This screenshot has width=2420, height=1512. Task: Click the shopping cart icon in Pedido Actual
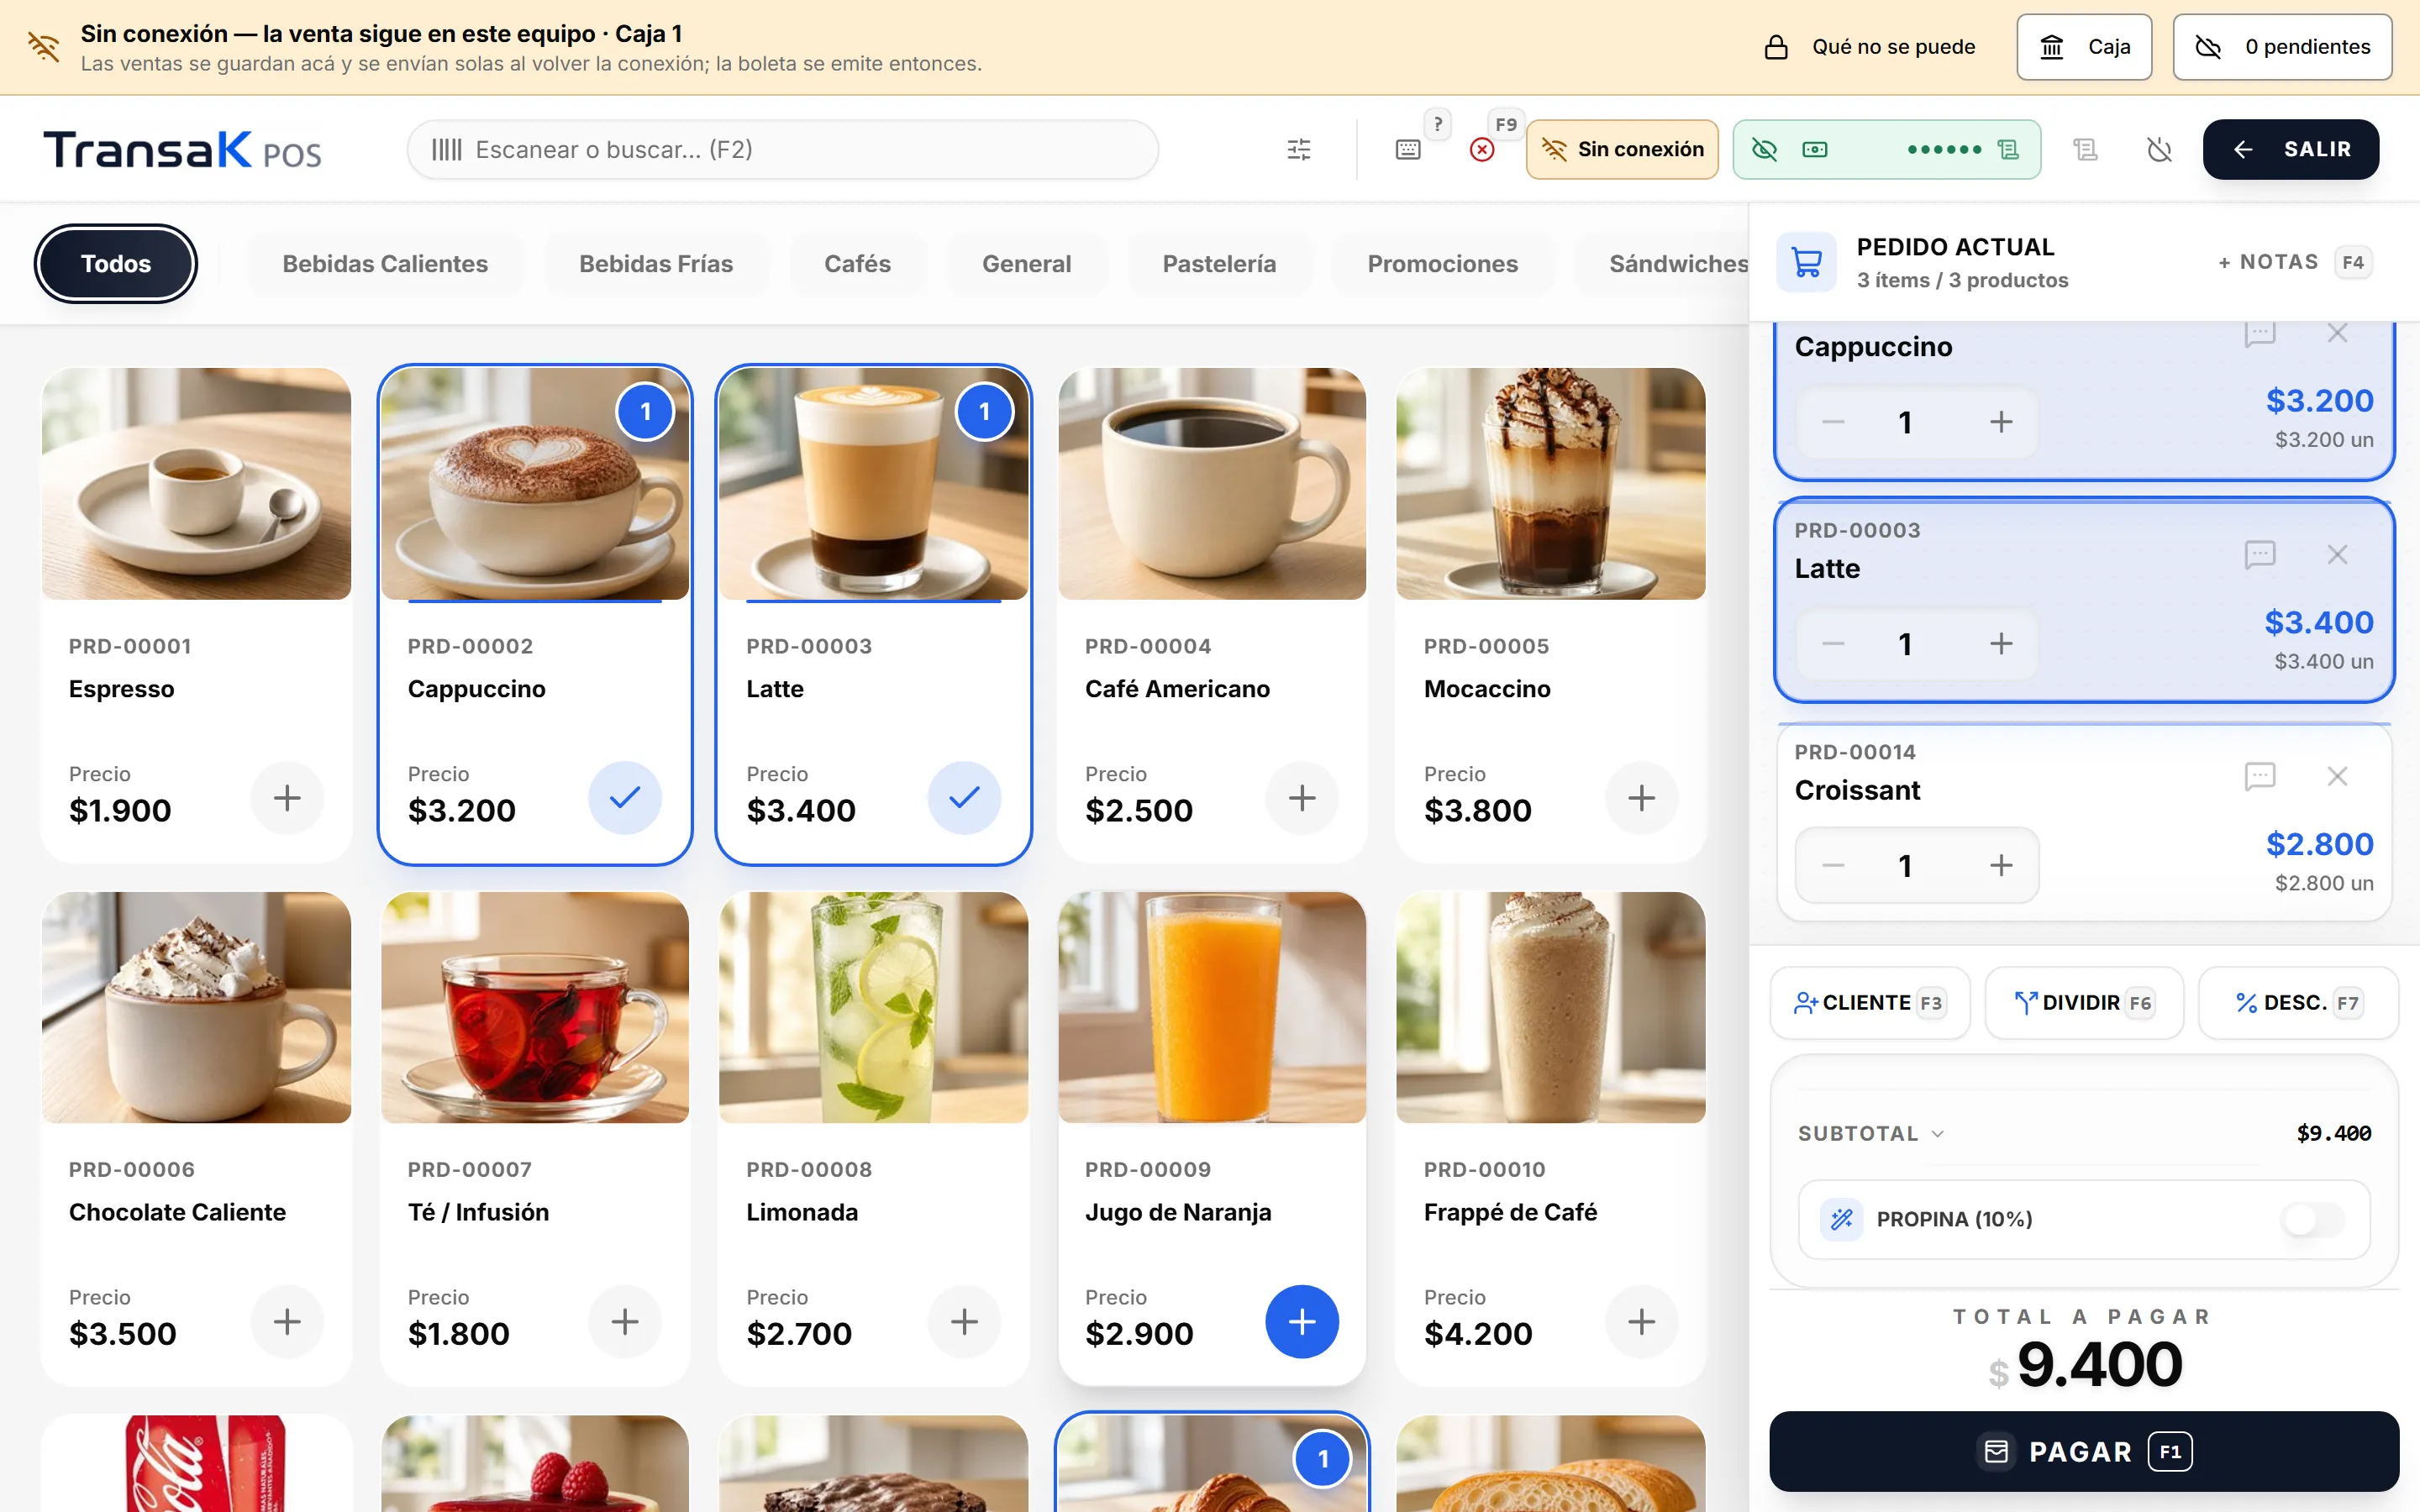click(x=1806, y=262)
